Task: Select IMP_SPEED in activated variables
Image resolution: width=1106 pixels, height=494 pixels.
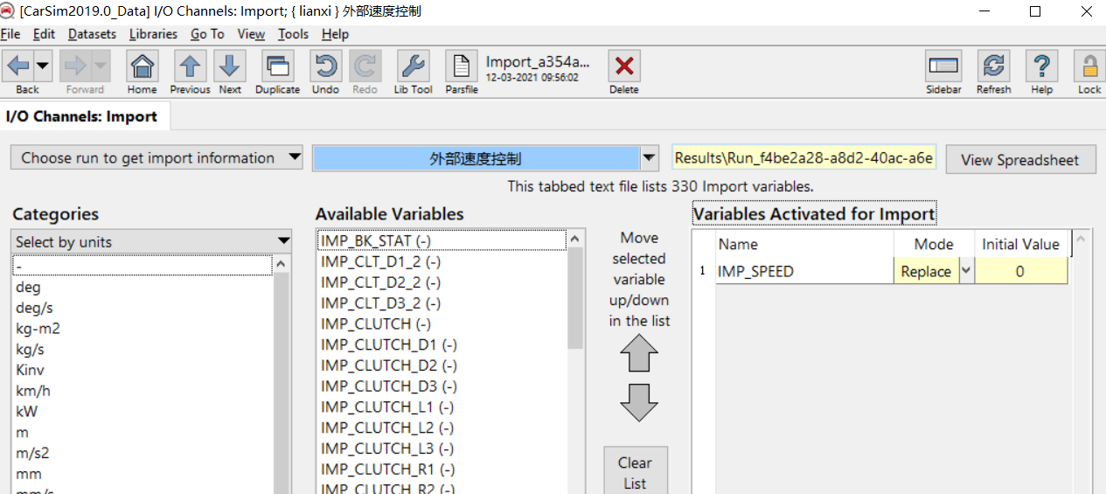Action: (x=804, y=271)
